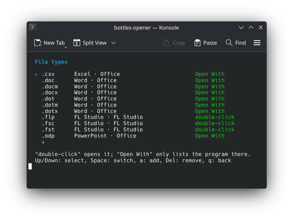Click the blue selection arrow beside .csv
The height and width of the screenshot is (220, 293).
tap(36, 74)
